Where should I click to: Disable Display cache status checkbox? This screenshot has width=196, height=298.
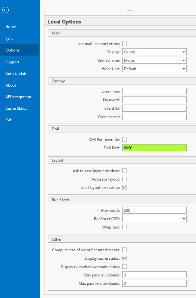125,258
